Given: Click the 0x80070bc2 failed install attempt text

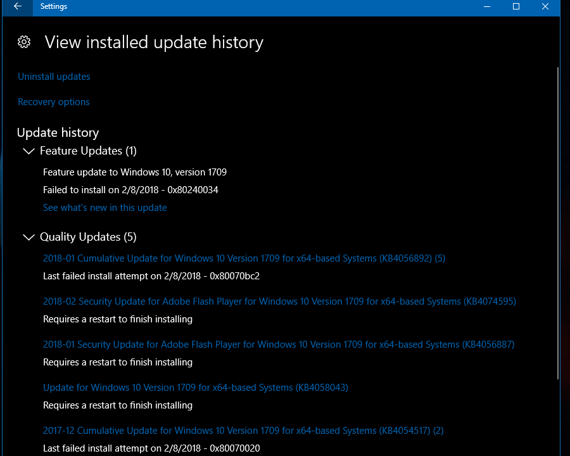Looking at the screenshot, I should 151,276.
